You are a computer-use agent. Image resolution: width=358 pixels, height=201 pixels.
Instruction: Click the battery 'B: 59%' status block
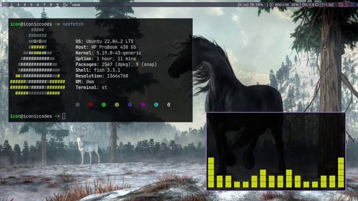tap(259, 4)
